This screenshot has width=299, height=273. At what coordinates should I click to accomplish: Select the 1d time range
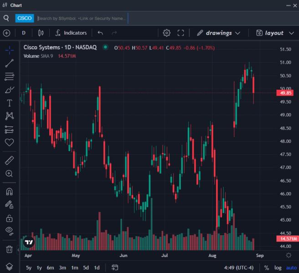coord(97,268)
